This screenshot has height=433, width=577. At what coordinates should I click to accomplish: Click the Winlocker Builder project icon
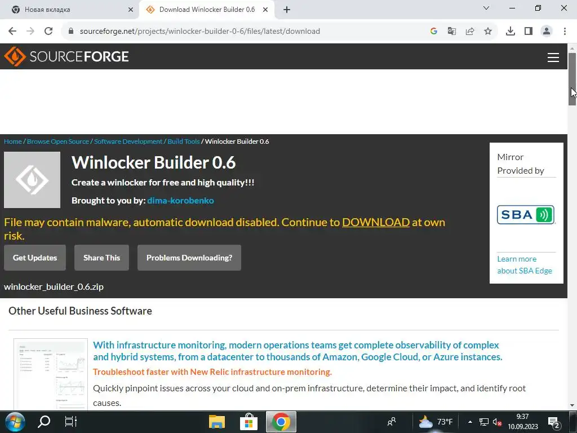(32, 180)
